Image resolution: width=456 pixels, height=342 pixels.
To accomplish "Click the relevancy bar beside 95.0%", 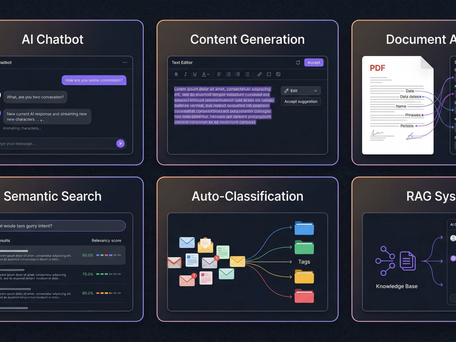I will pos(109,293).
